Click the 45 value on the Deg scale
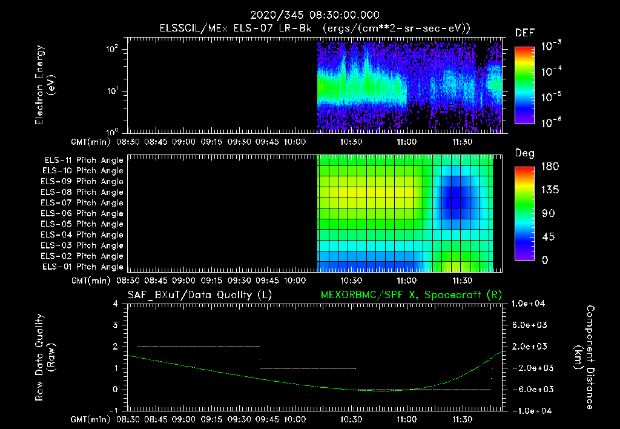 (x=548, y=237)
